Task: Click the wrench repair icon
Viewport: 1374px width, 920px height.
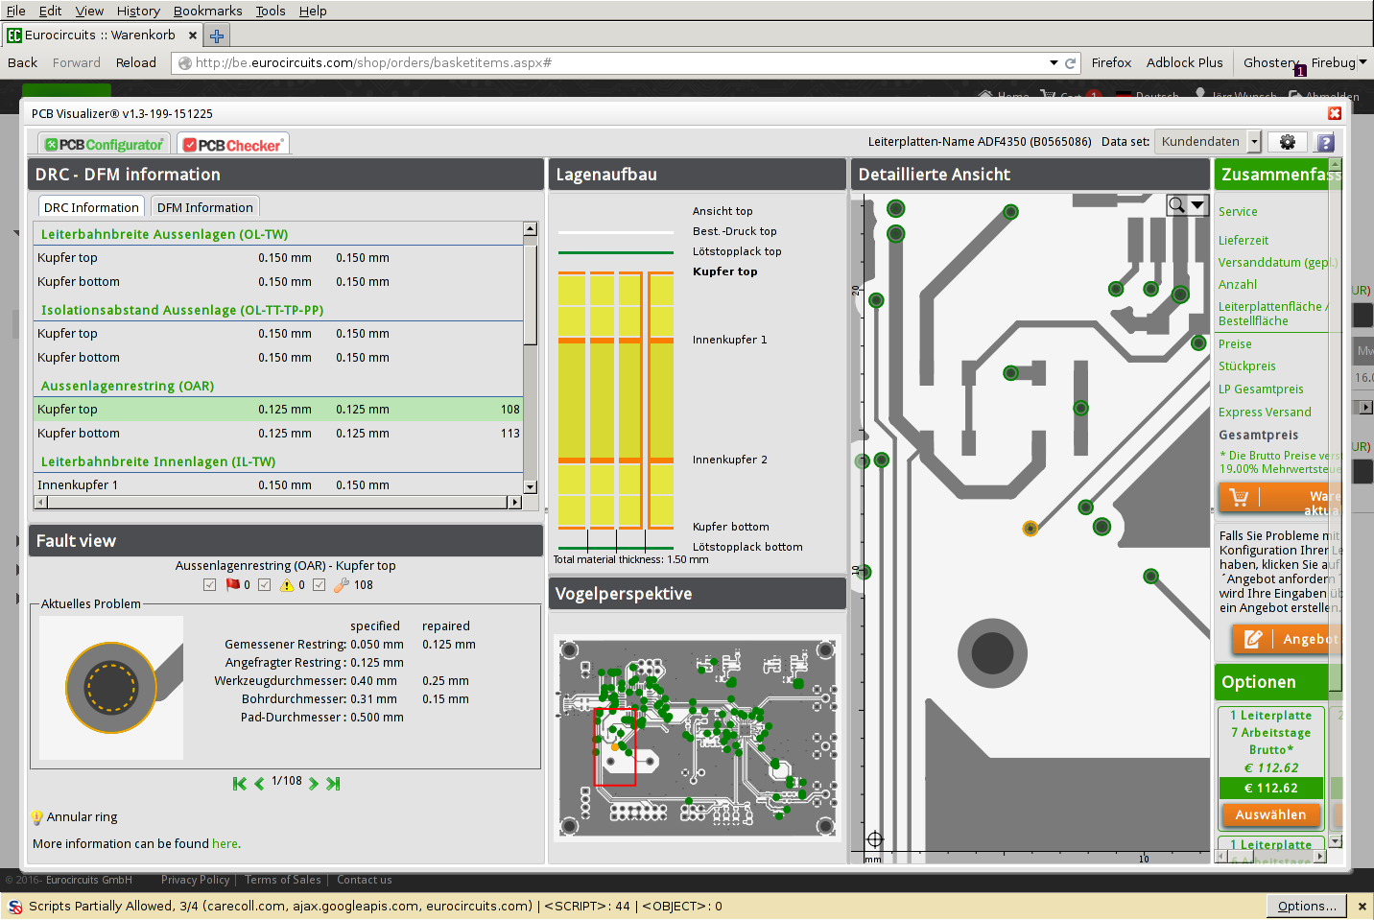Action: (x=341, y=585)
